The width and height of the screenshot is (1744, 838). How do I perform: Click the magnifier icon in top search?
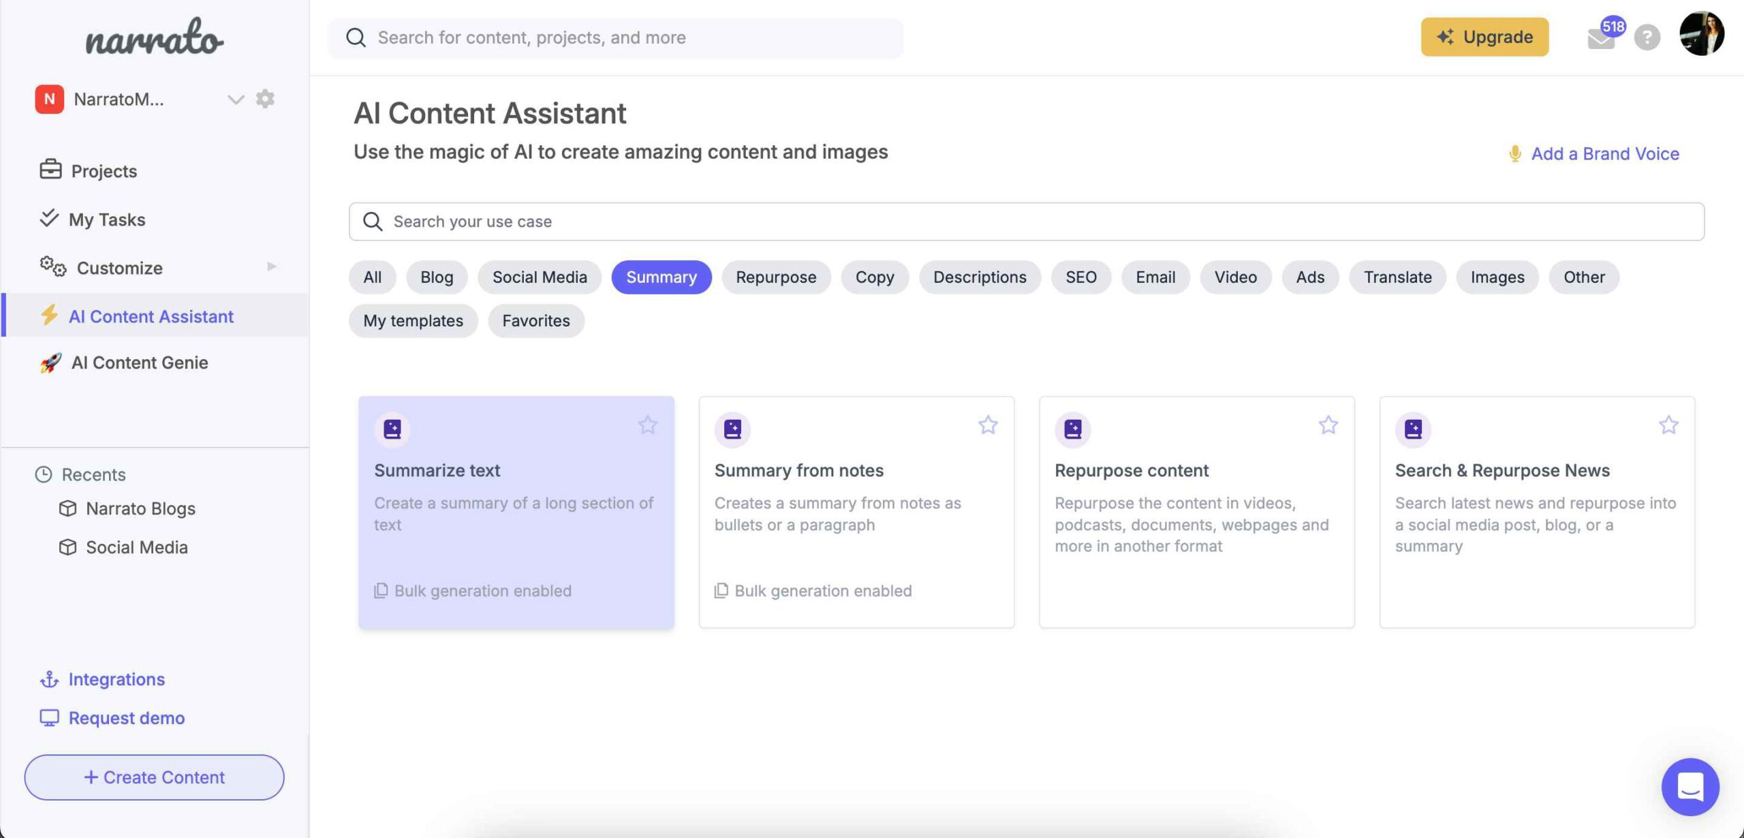[356, 37]
